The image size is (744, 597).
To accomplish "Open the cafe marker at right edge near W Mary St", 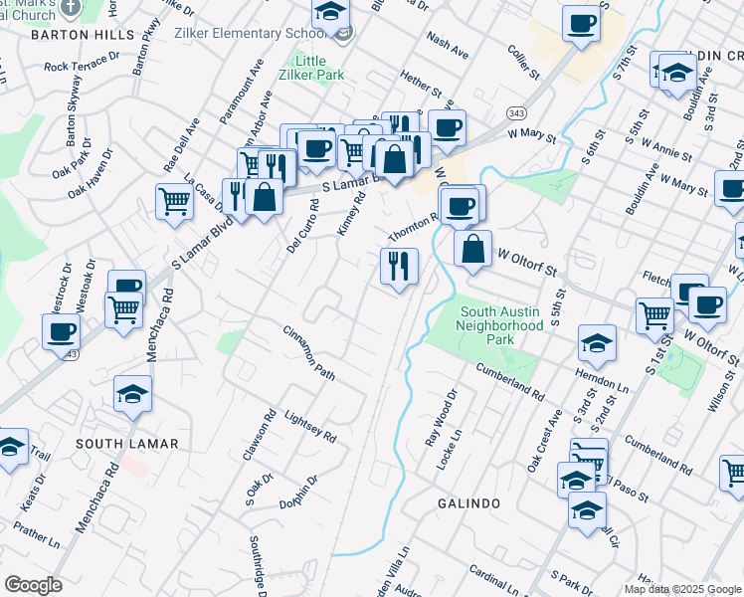I will [x=731, y=192].
